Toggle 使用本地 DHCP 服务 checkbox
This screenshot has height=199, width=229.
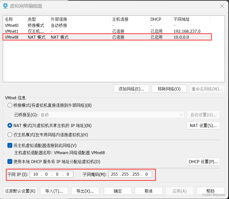coord(10,162)
